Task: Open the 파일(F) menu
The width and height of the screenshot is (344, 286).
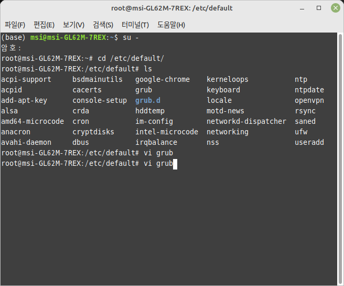Action: (x=15, y=25)
